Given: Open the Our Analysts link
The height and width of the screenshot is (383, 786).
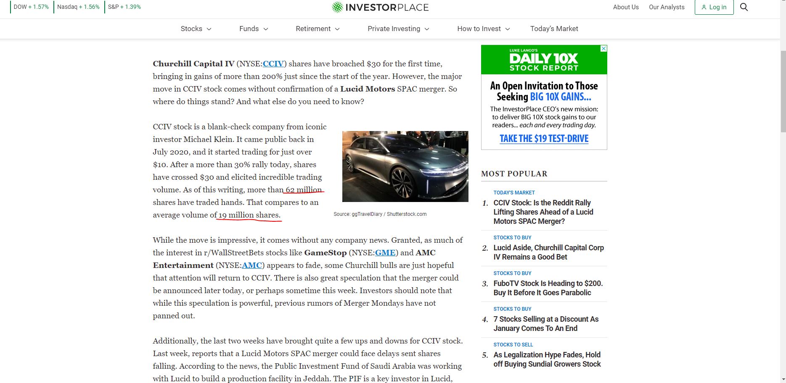Looking at the screenshot, I should point(667,7).
